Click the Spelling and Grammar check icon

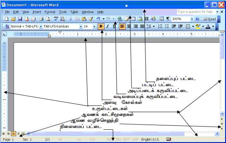[x=56, y=19]
